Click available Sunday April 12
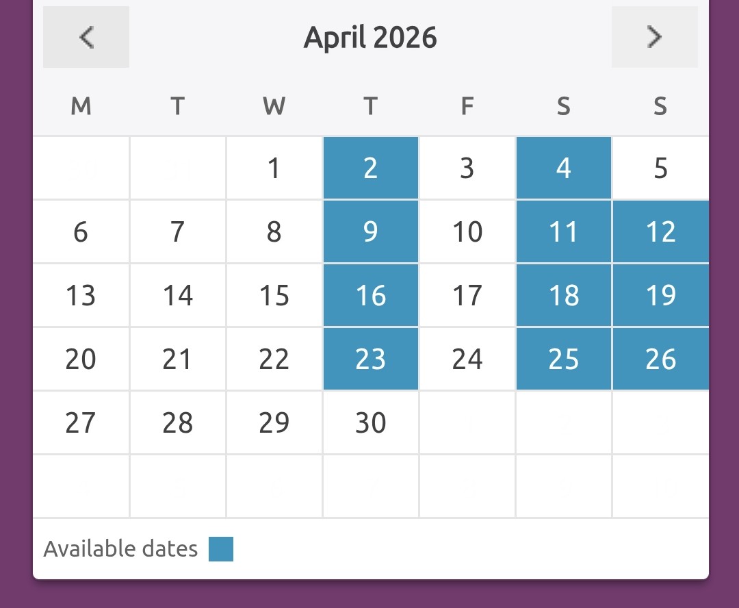Image resolution: width=739 pixels, height=608 pixels. [x=660, y=232]
